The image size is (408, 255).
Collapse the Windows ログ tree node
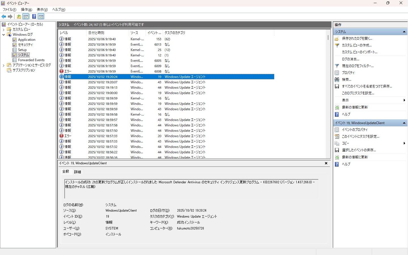click(3, 35)
